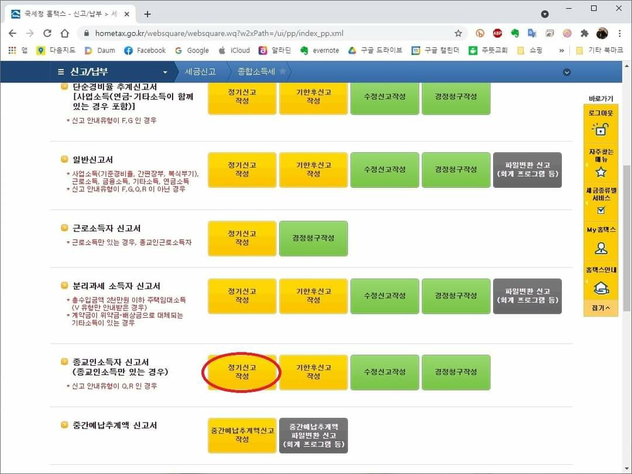The image size is (632, 474).
Task: Open the Chrome extensions puzzle icon
Action: point(584,33)
